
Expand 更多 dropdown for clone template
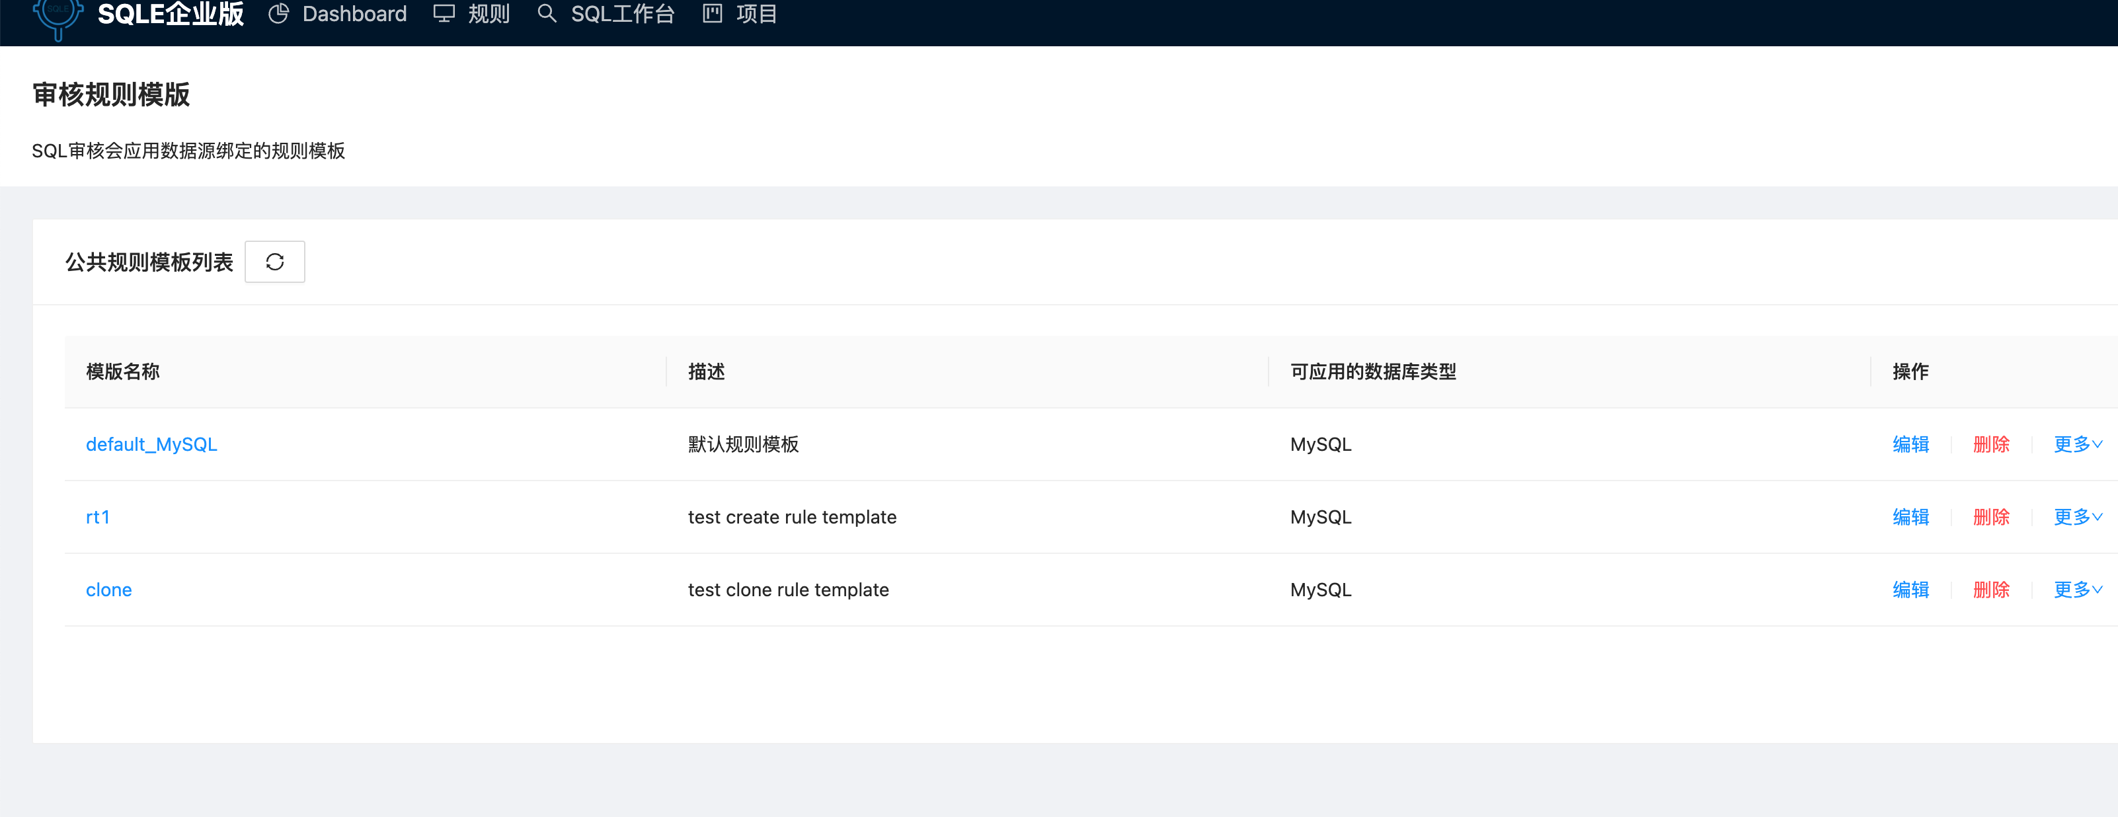click(x=2078, y=588)
